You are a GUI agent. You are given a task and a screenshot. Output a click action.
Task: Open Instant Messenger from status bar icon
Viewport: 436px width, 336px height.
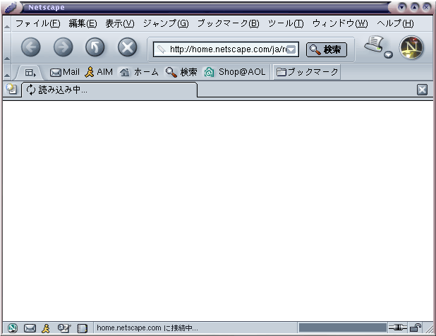46,328
